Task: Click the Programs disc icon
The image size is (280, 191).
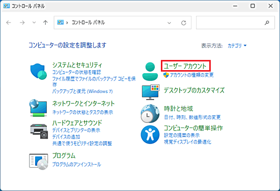Action: (38, 162)
